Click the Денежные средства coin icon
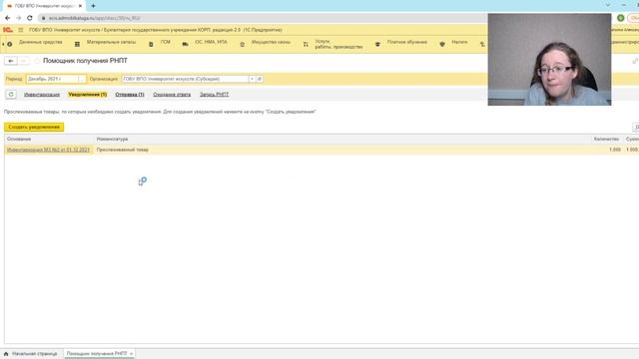Image resolution: width=639 pixels, height=359 pixels. (x=10, y=44)
